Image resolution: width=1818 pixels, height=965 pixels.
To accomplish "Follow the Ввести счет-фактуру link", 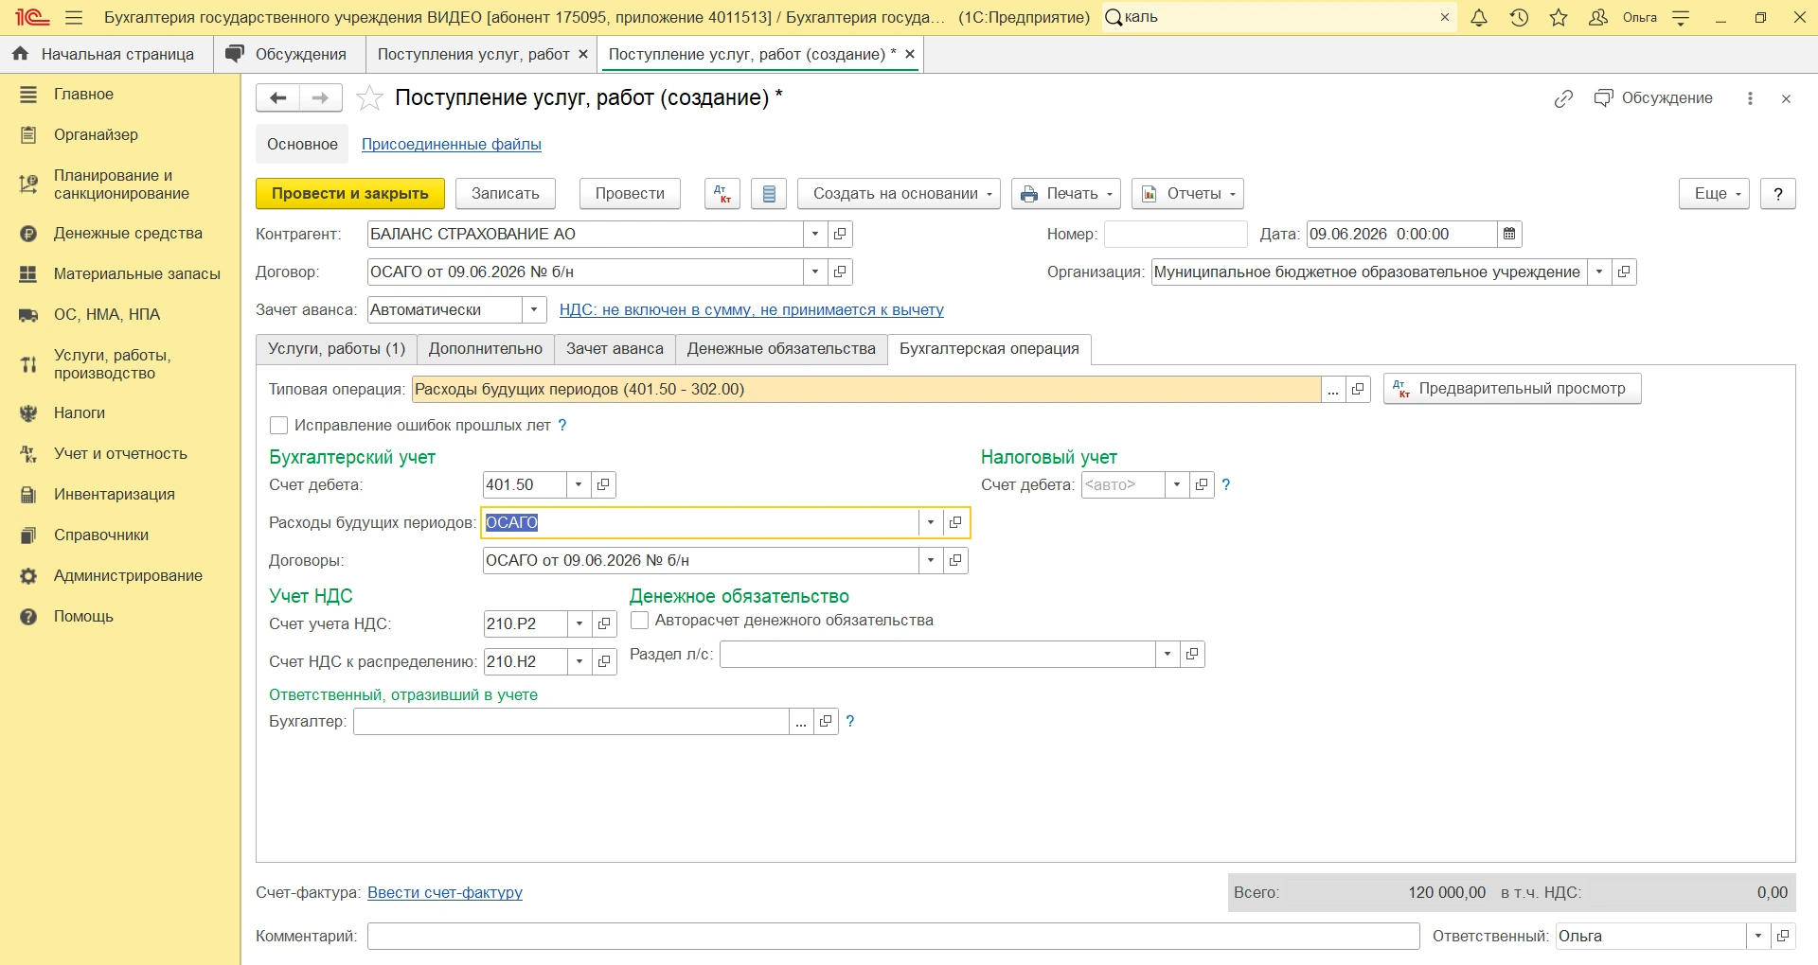I will [x=445, y=892].
